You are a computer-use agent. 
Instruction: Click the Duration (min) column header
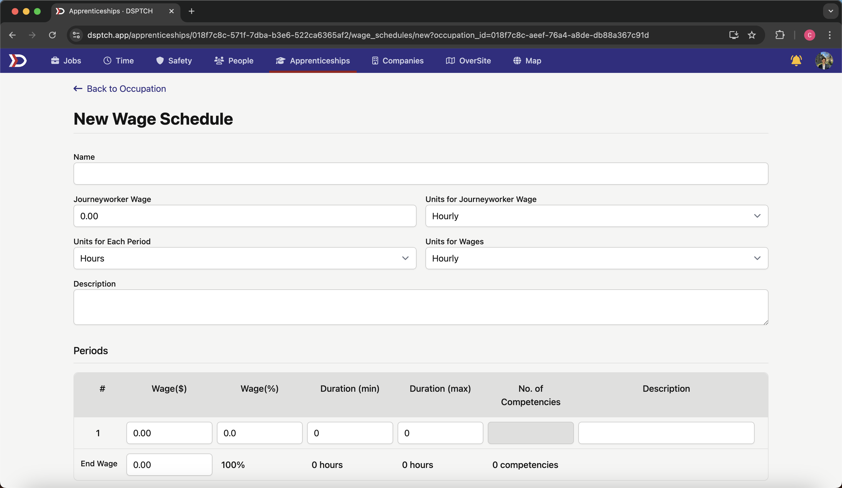coord(350,388)
